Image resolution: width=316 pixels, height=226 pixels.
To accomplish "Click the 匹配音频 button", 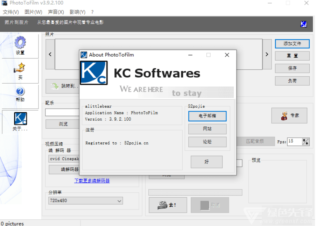I will click(255, 141).
